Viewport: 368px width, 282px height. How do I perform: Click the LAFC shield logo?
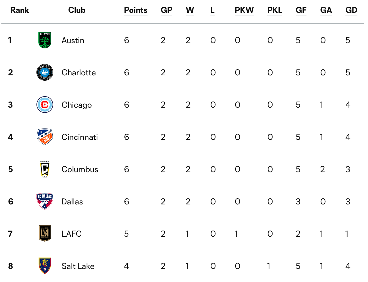pyautogui.click(x=45, y=234)
